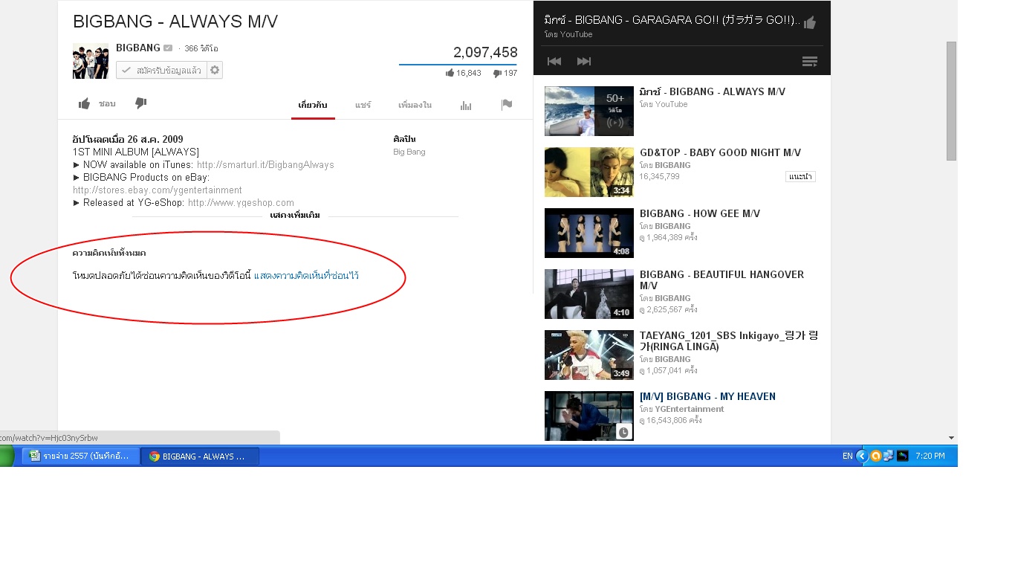
Task: Like the mix playlist with thumbs-up icon
Action: pyautogui.click(x=810, y=22)
